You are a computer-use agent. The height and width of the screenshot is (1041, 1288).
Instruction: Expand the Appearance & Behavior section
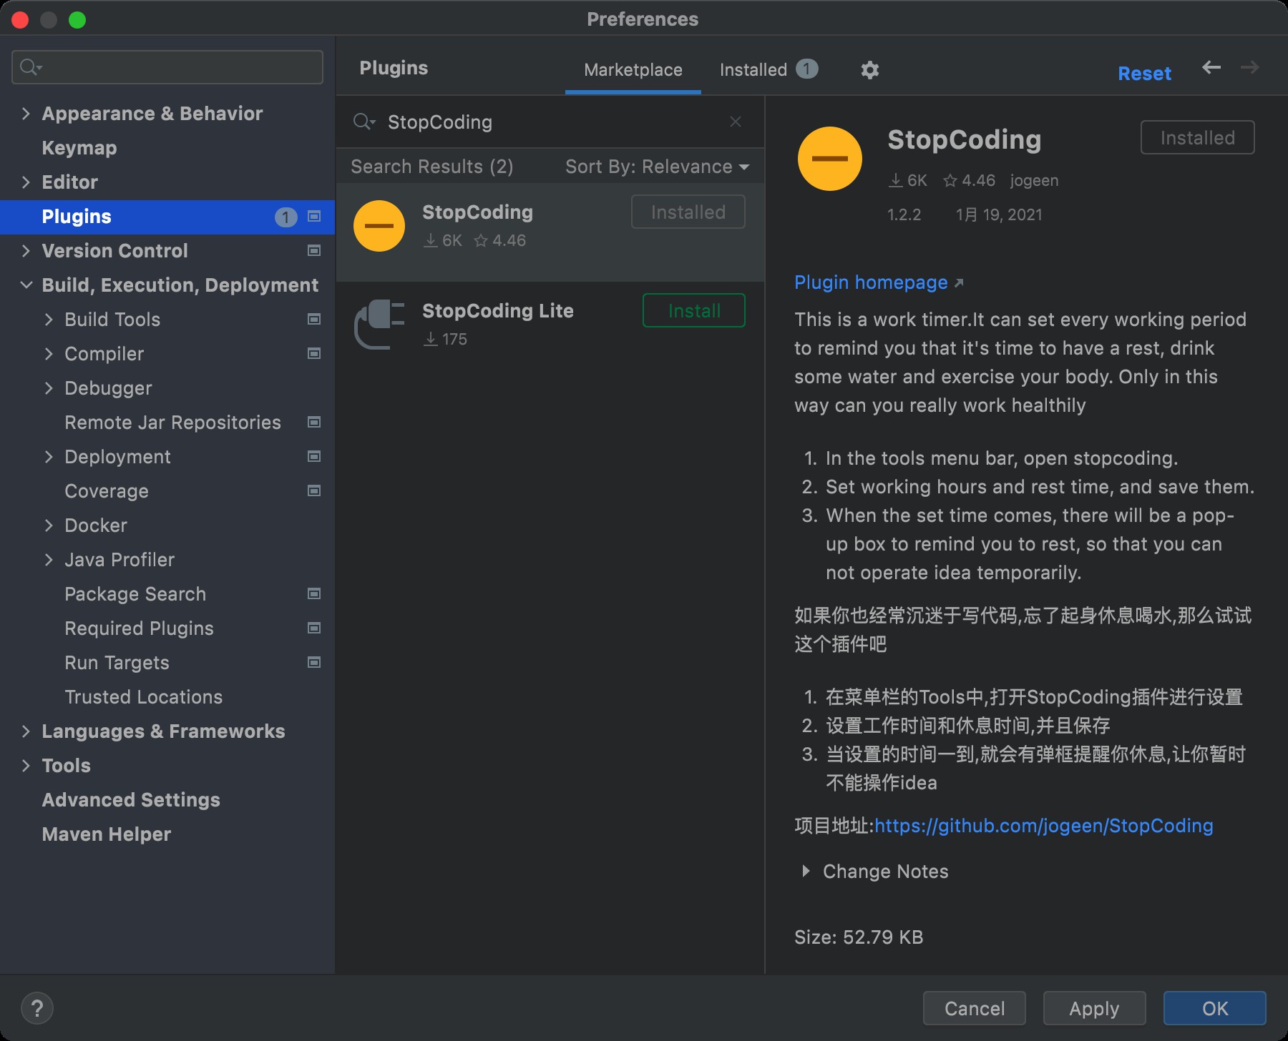click(26, 114)
